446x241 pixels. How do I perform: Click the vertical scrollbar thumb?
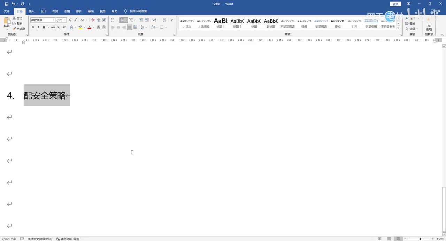click(x=444, y=209)
